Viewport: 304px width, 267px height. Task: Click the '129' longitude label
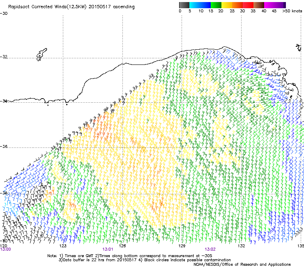182,246
